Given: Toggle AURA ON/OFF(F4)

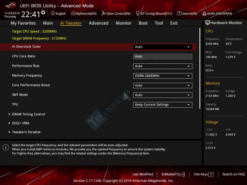Looking at the screenshot, I should tap(217, 14).
